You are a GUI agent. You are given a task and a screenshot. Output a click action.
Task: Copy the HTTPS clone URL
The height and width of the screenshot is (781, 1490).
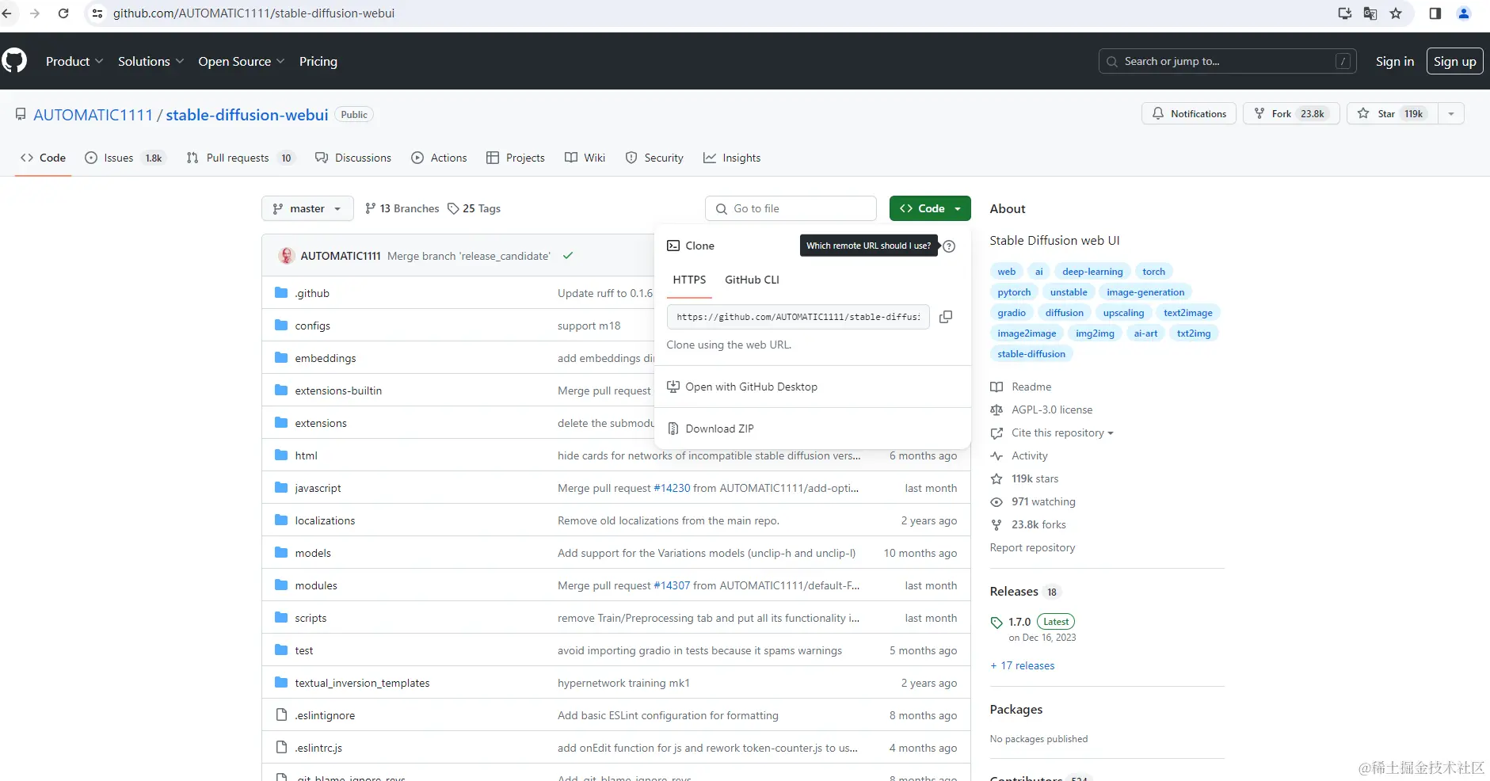[x=946, y=317]
